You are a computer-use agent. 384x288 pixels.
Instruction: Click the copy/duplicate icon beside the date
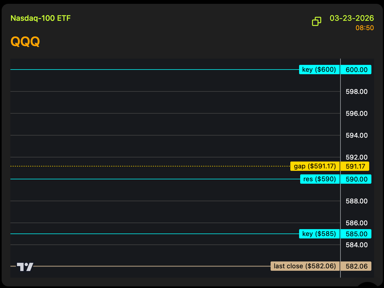tap(317, 21)
